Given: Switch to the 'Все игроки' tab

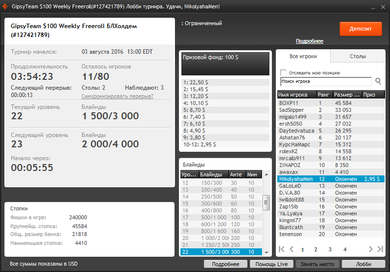Looking at the screenshot, I should (x=303, y=56).
